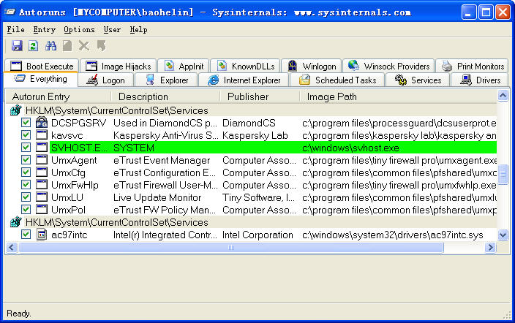Click the ac97intc driver icon

click(42, 235)
